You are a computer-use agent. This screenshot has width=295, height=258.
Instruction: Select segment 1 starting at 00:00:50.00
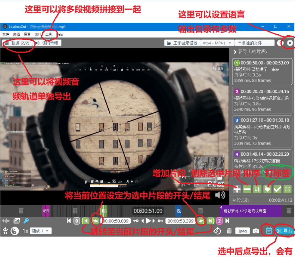click(x=262, y=72)
